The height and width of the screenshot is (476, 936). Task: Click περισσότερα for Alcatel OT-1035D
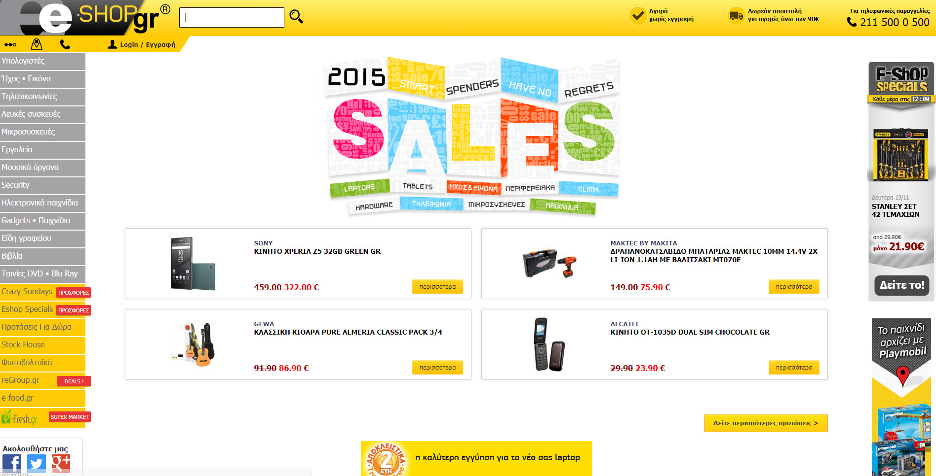tap(794, 368)
